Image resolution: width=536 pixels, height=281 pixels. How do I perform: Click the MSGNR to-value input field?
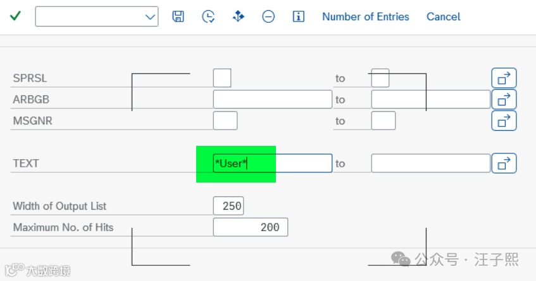click(383, 121)
